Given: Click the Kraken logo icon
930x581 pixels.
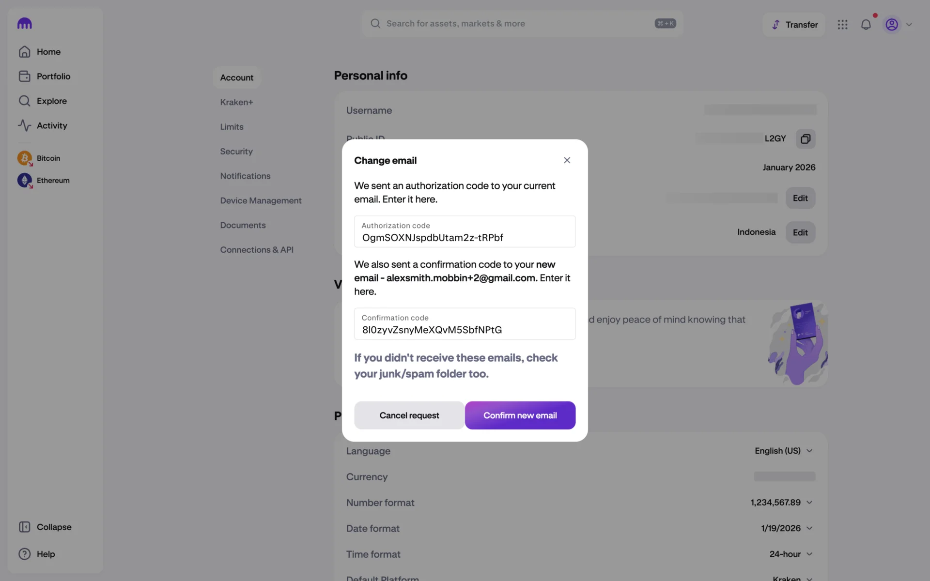Looking at the screenshot, I should [24, 24].
